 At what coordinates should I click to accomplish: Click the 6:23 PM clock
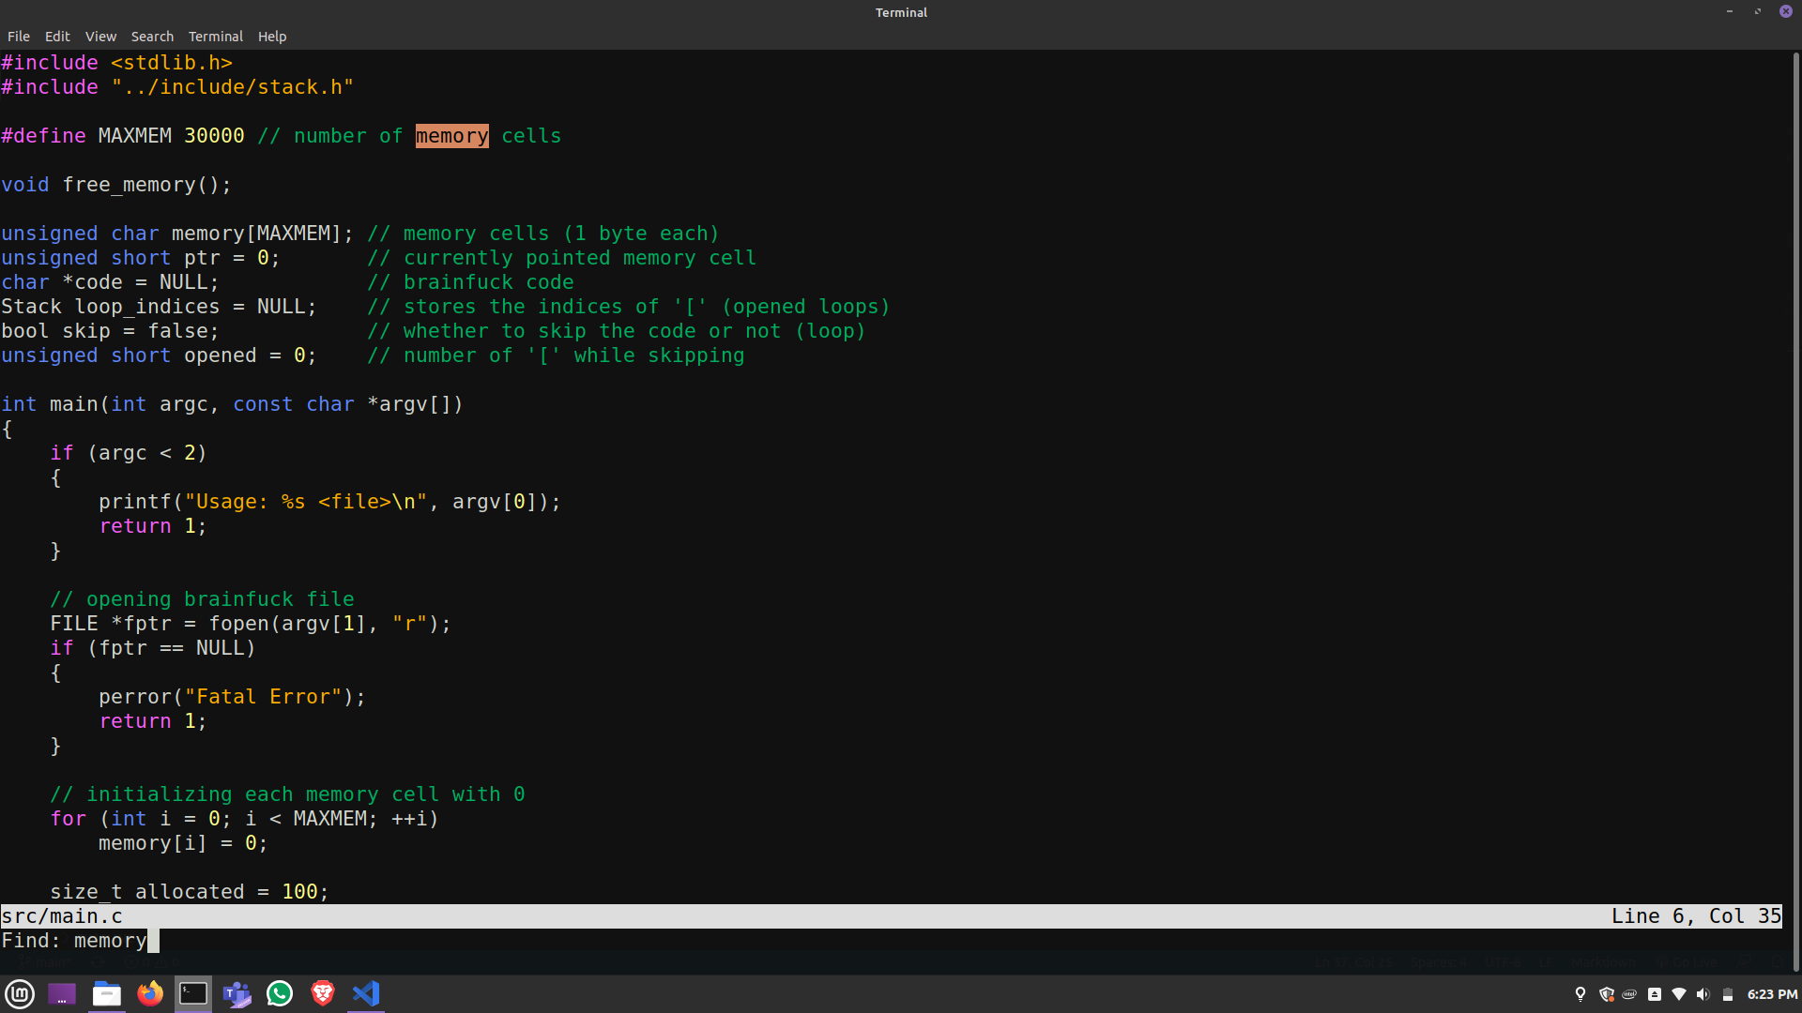[1772, 994]
